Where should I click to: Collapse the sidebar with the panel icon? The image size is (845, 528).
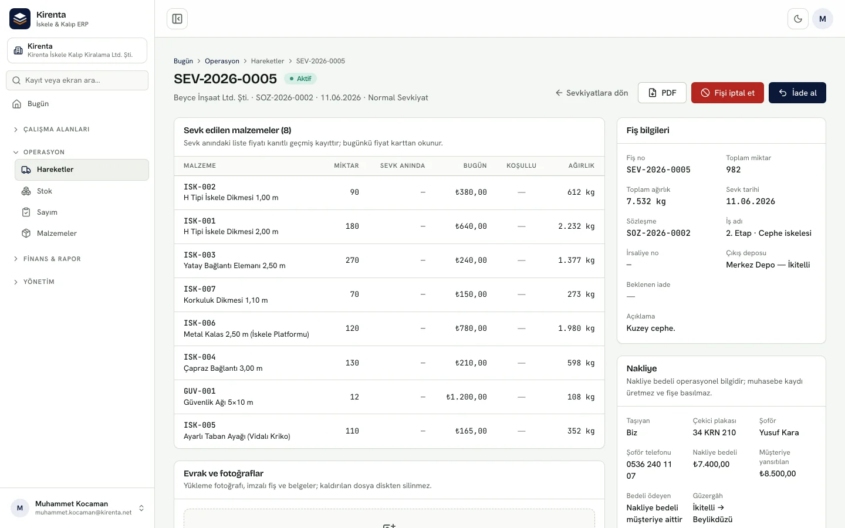(177, 19)
